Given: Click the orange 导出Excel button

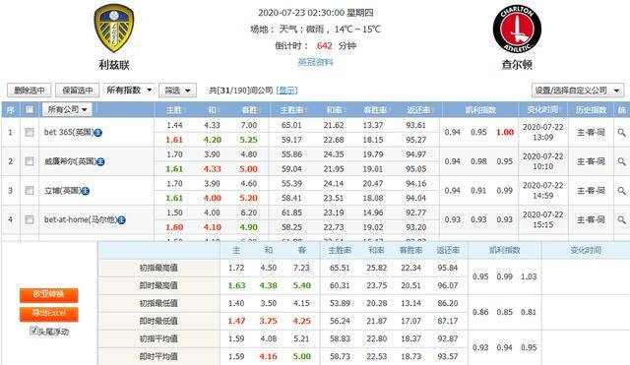Looking at the screenshot, I should point(48,314).
